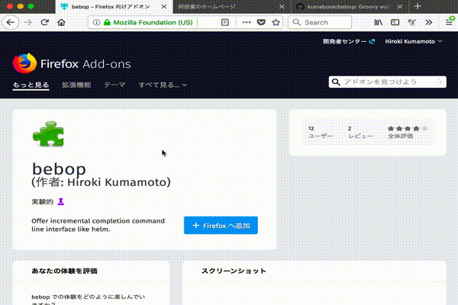Image resolution: width=458 pixels, height=305 pixels.
Task: Expand the Hiroki Kumamoto account menu
Action: [x=413, y=41]
